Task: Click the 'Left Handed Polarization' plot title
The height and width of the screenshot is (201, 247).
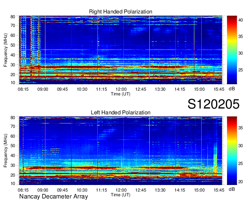Action: coord(121,113)
